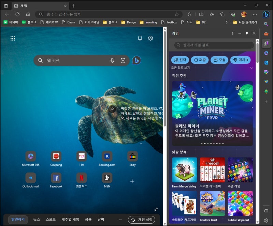This screenshot has height=226, width=273.
Task: Select the 매치 3 genre chip
Action: click(x=241, y=60)
